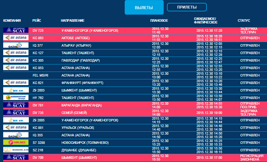
Task: Click the КОМПАНИЯ column header
Action: [12, 21]
